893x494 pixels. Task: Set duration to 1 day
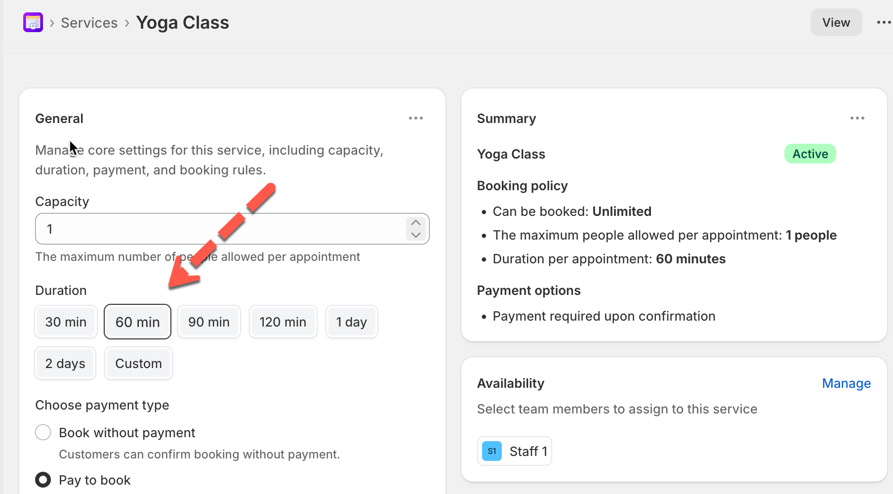(x=352, y=322)
